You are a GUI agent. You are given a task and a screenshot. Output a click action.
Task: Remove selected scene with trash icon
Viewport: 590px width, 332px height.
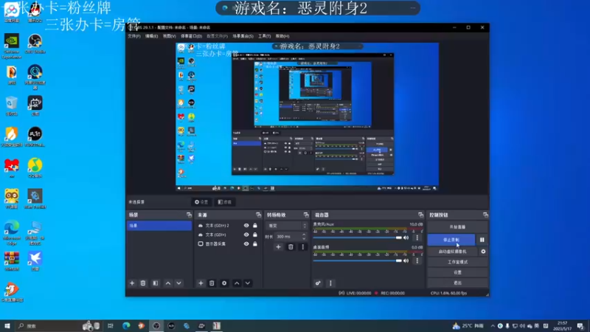[x=143, y=283]
